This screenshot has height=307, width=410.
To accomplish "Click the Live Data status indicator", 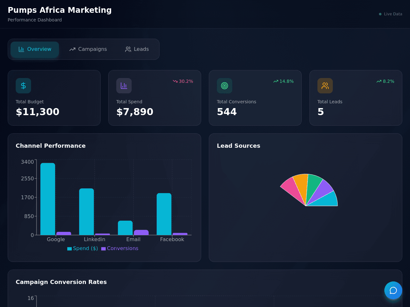I will 390,14.
